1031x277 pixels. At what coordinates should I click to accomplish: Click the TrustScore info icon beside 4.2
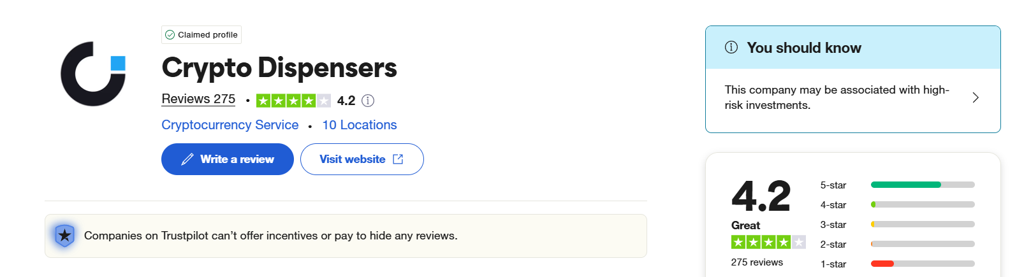(368, 101)
